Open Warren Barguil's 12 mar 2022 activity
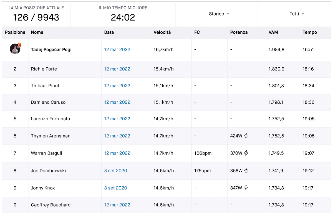 (x=117, y=153)
